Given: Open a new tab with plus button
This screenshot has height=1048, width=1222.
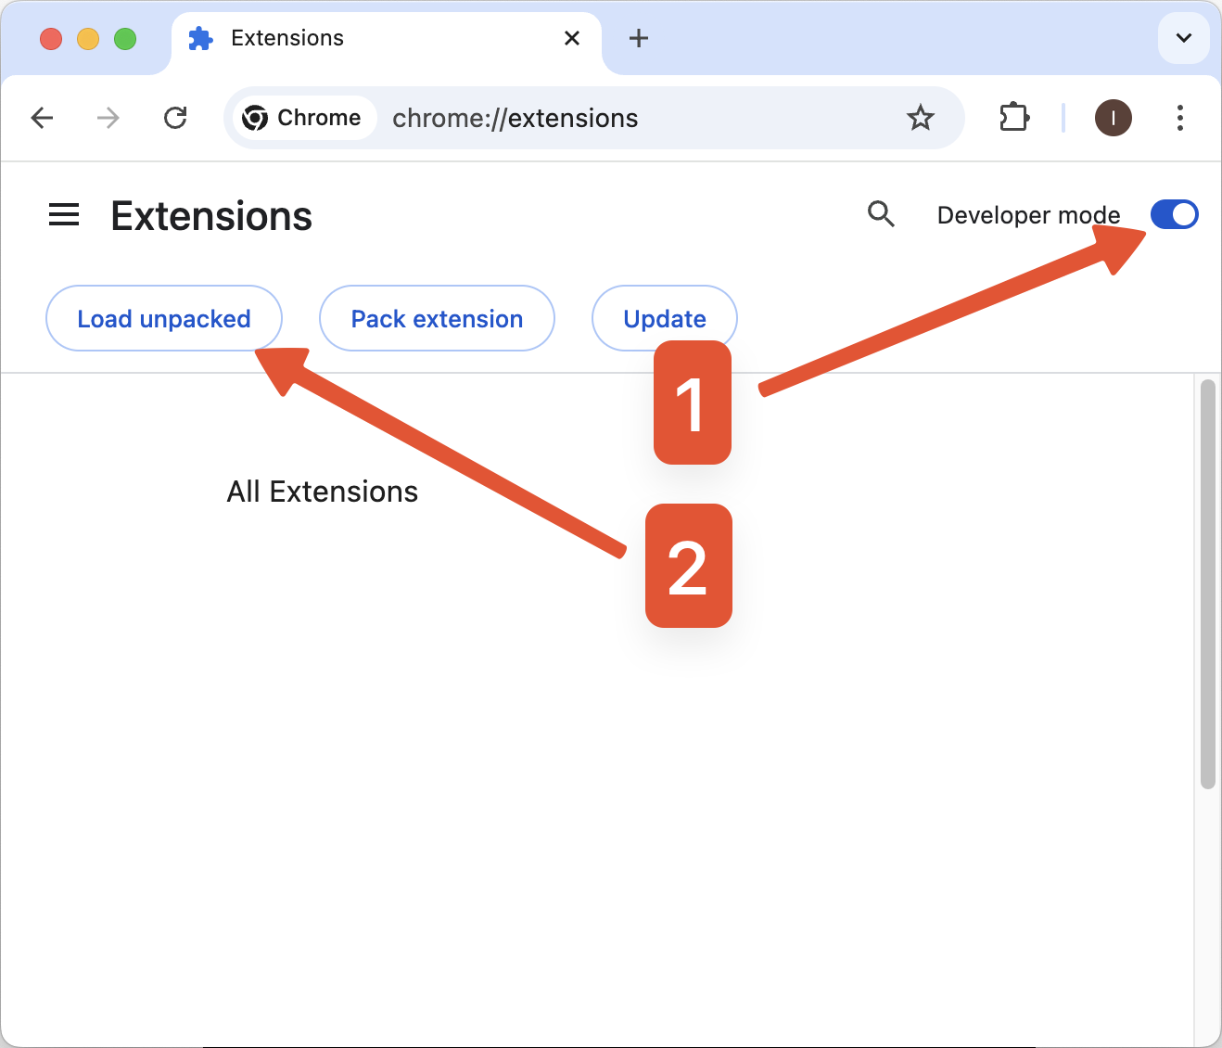Looking at the screenshot, I should click(x=638, y=38).
